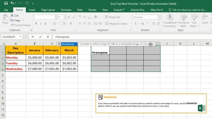Click the Accounting dollar format icon
The height and width of the screenshot is (119, 212).
coord(135,23)
